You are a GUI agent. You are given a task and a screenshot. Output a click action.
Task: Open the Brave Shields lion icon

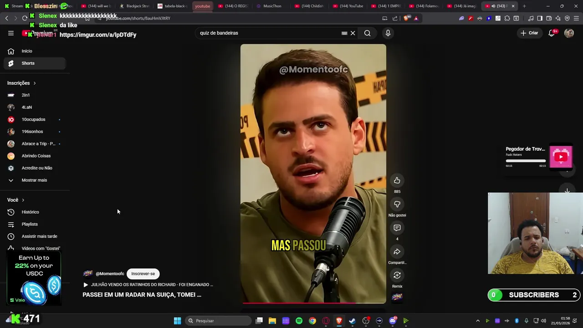[x=406, y=18]
